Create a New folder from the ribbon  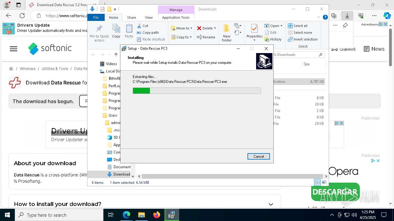coord(227,33)
